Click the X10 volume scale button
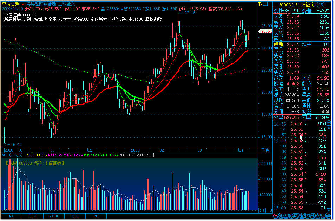This screenshot has height=221, width=335. [x=262, y=210]
